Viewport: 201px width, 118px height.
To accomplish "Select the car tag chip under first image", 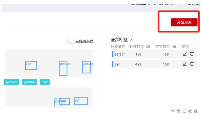I will [45, 82].
